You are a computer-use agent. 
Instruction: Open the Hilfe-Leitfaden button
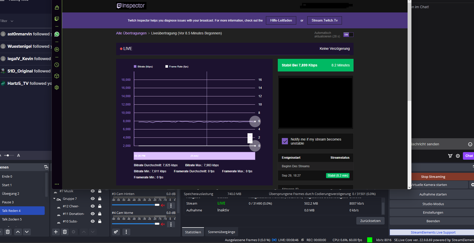pos(281,20)
